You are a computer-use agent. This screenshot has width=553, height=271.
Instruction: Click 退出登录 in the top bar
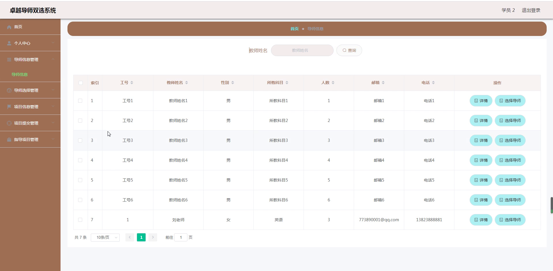point(531,10)
